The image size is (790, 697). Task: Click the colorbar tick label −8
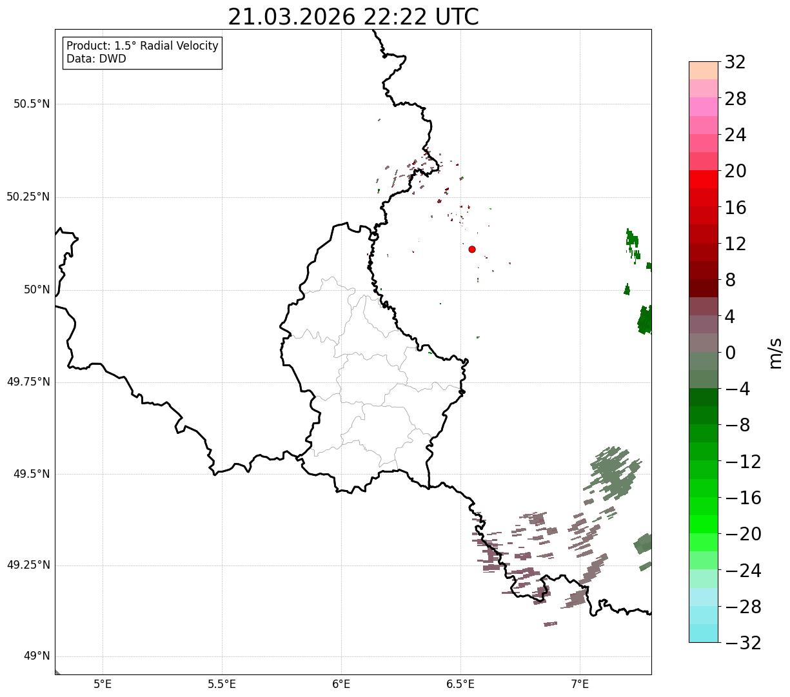(x=737, y=425)
